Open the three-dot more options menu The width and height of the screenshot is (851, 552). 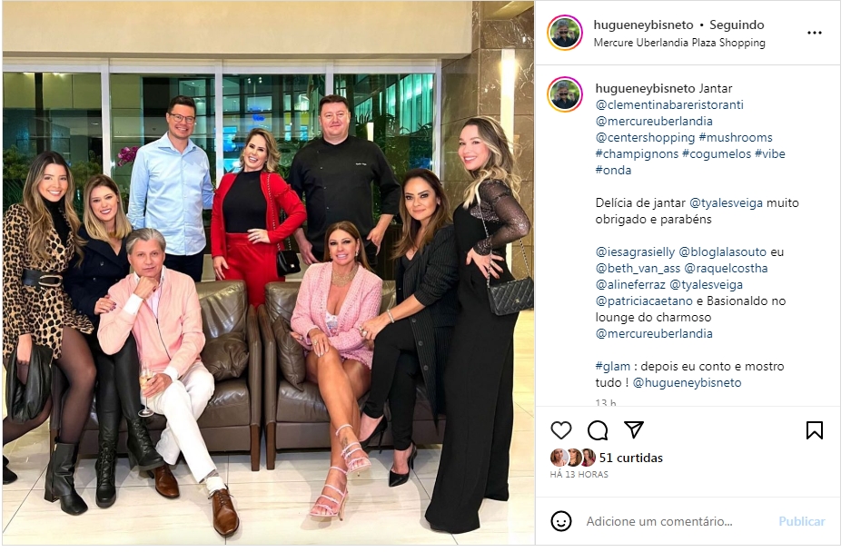814,33
